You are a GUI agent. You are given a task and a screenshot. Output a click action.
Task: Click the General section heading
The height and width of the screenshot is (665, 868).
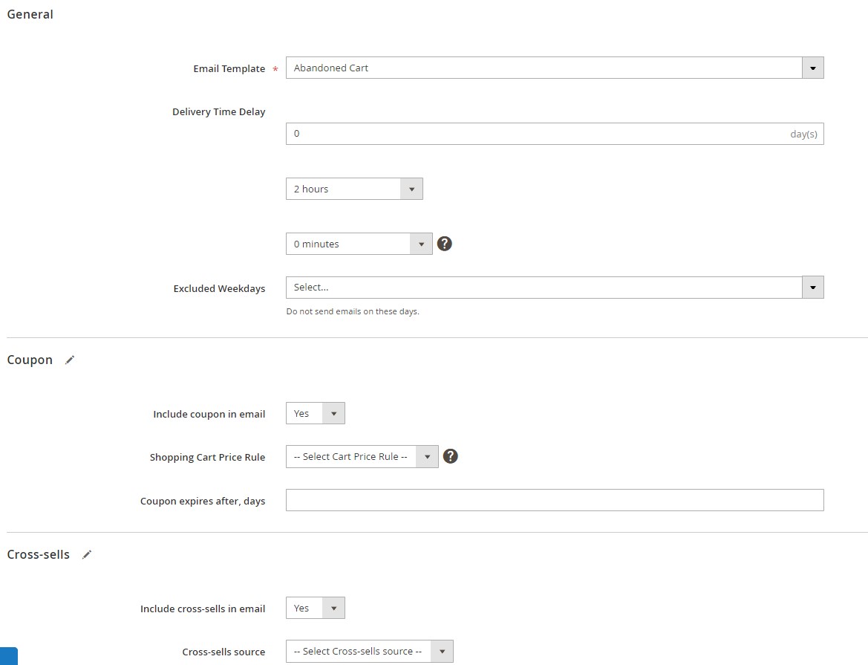click(x=30, y=14)
